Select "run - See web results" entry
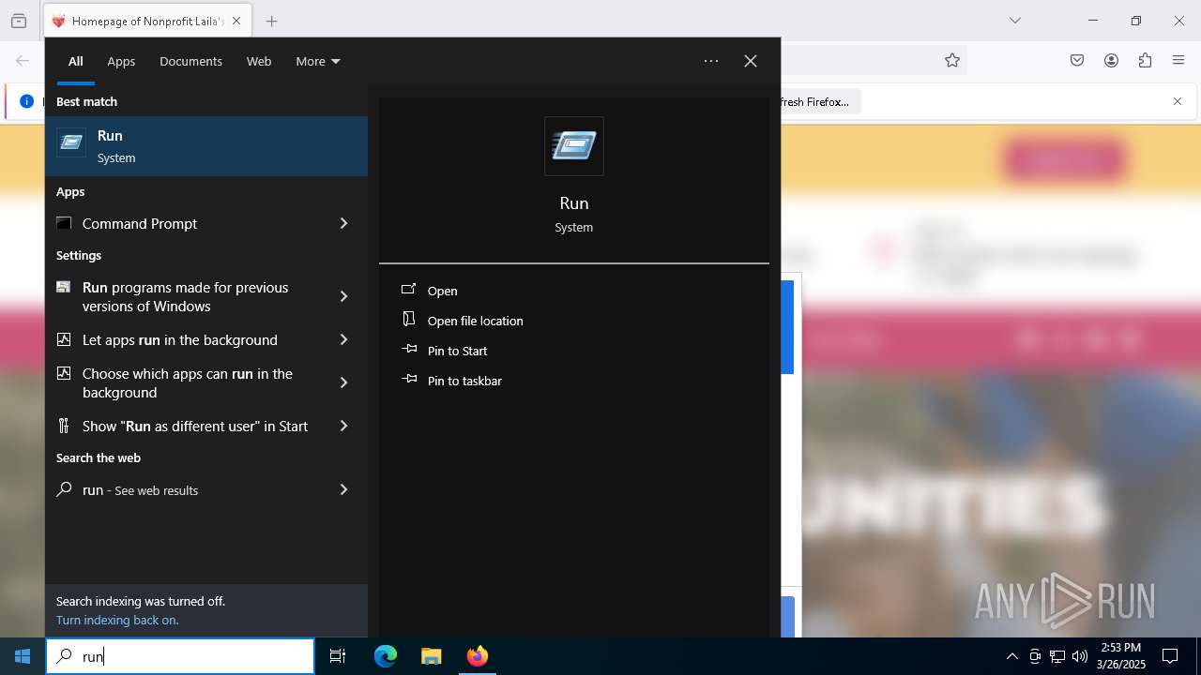The image size is (1201, 675). (x=206, y=489)
